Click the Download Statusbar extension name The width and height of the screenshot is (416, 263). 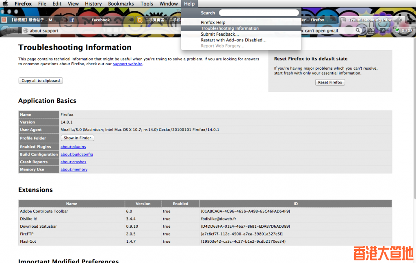[x=38, y=226]
